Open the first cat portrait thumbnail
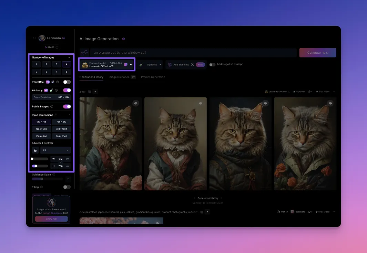The image size is (367, 253). [111, 144]
